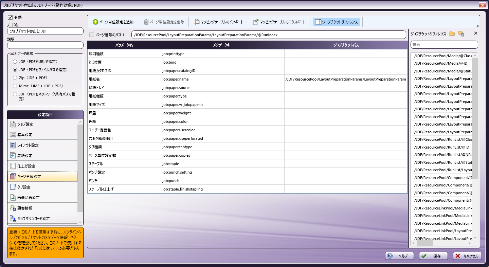Click the ジョブチケットパス column header
This screenshot has width=489, height=267.
tap(346, 45)
